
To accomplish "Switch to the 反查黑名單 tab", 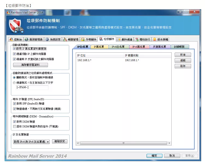I will click(160, 47).
